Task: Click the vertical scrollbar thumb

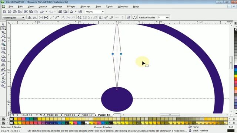Action: 231,62
